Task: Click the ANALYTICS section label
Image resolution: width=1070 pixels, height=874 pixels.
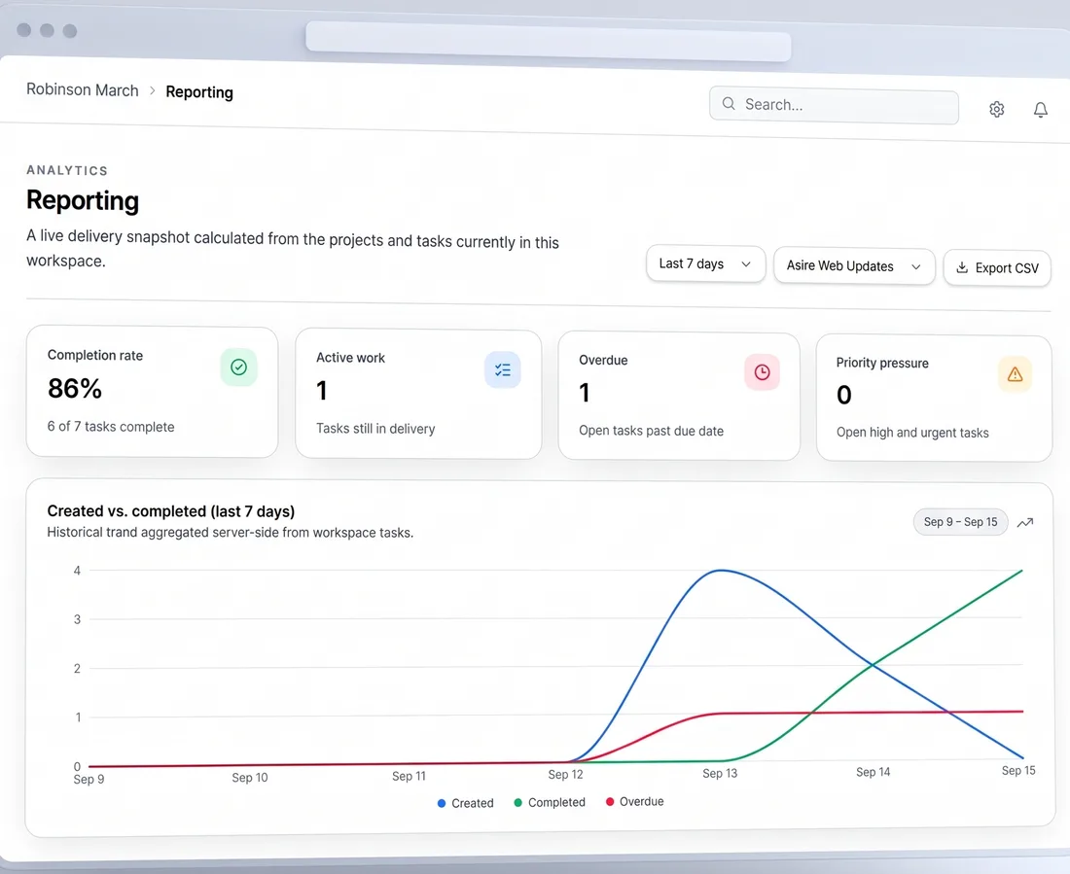Action: click(67, 170)
